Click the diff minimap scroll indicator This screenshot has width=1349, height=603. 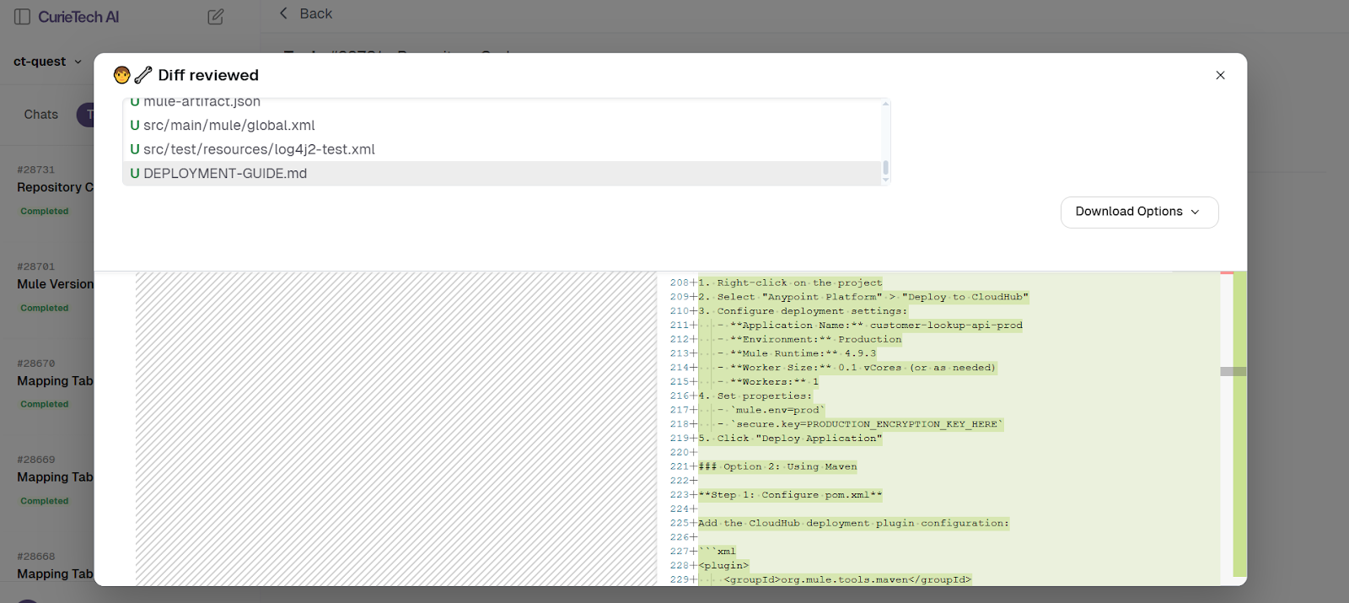click(x=1233, y=372)
